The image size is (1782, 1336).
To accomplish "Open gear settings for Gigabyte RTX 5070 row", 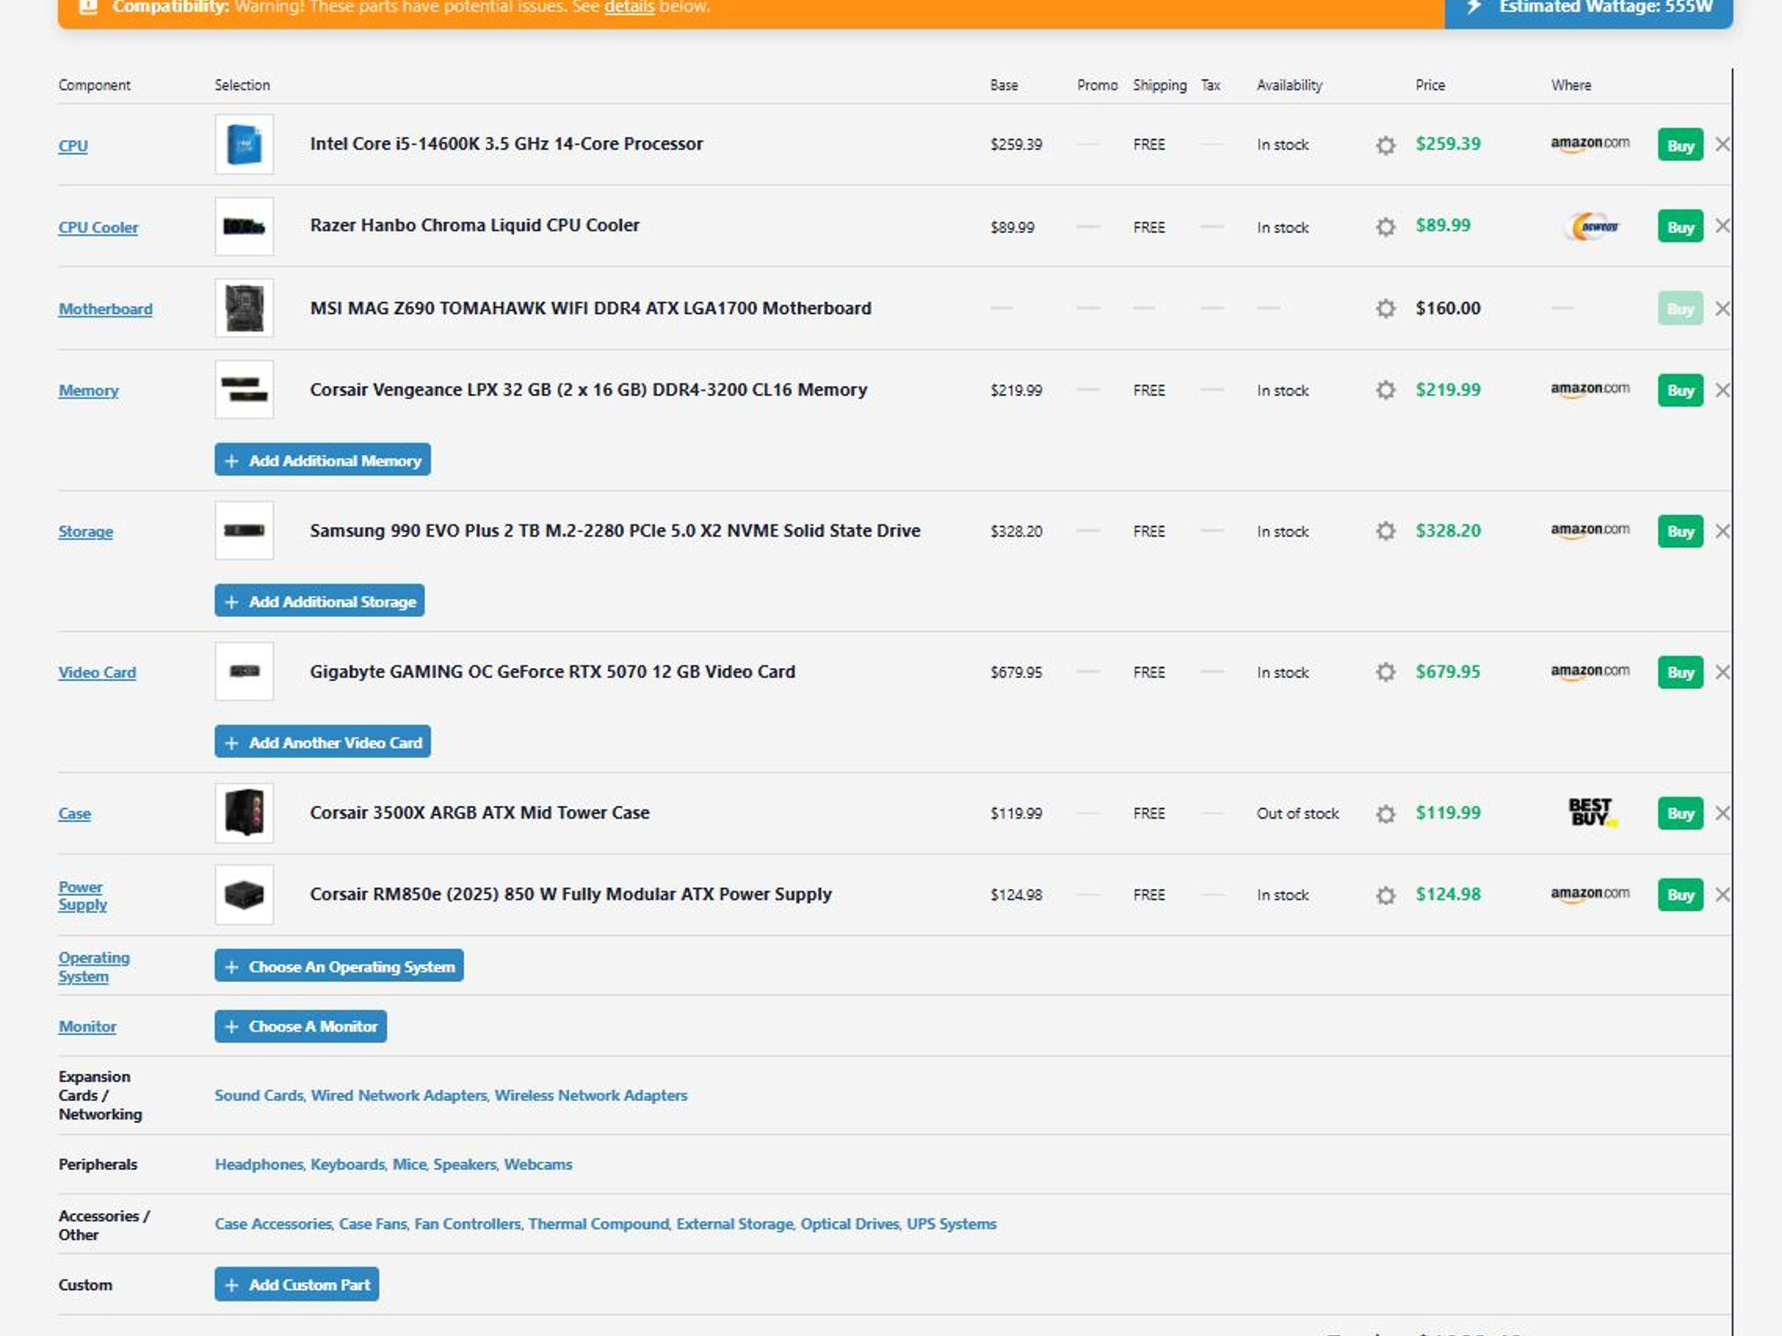I will tap(1385, 671).
